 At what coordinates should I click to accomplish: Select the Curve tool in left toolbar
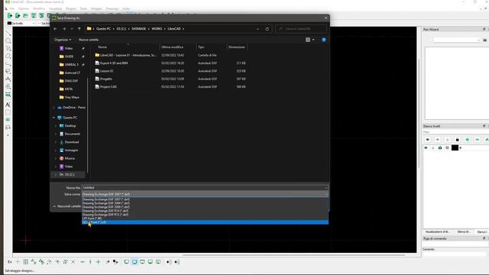(x=8, y=49)
